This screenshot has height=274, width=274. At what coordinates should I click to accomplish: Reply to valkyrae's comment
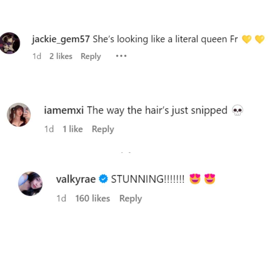coord(131,198)
